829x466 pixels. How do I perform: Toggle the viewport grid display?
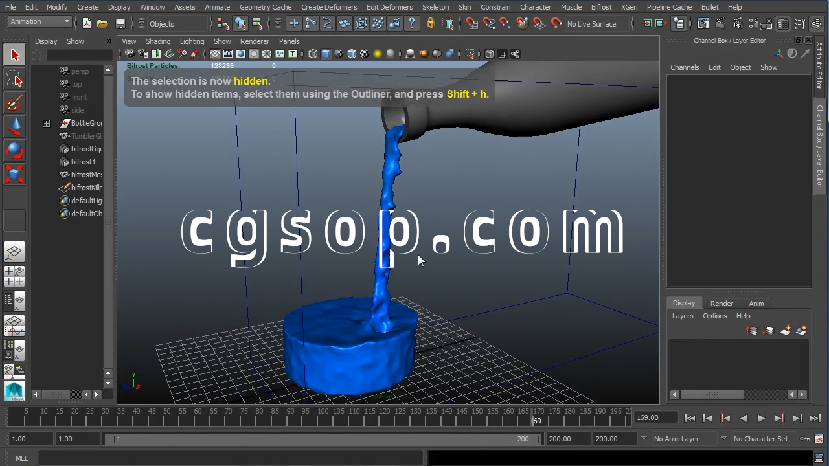point(215,54)
